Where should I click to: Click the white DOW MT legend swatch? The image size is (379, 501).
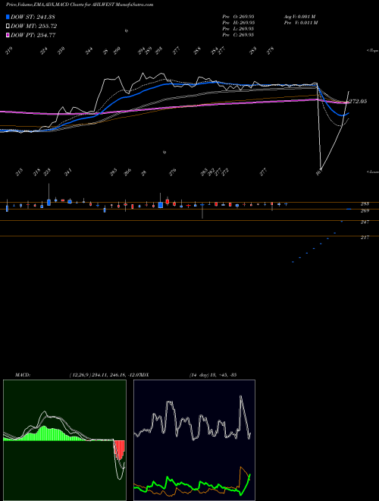[x=8, y=26]
